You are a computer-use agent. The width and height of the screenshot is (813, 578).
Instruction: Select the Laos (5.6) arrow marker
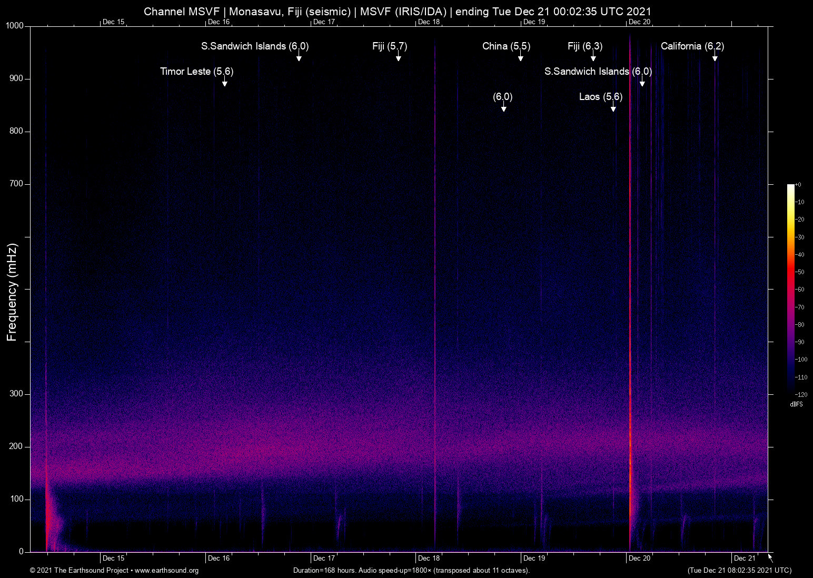tap(613, 106)
